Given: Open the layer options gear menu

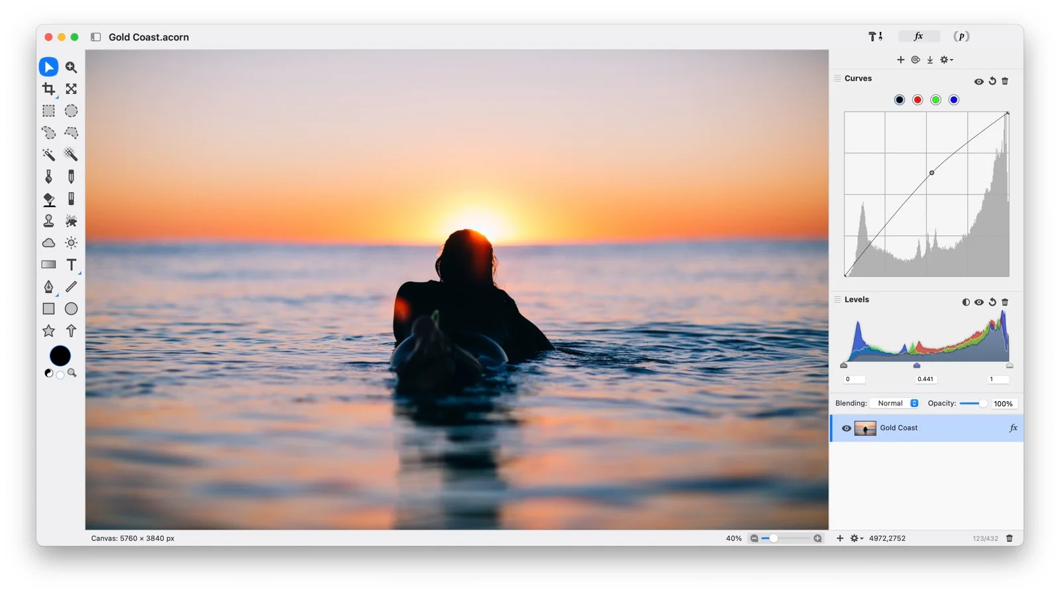Looking at the screenshot, I should [856, 538].
